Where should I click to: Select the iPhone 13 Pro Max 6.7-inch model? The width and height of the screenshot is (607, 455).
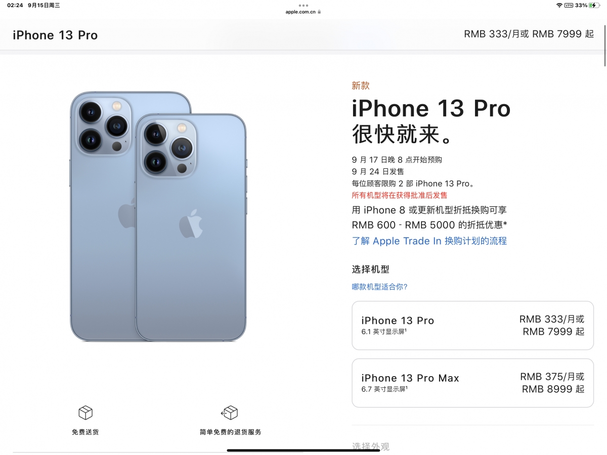click(472, 383)
